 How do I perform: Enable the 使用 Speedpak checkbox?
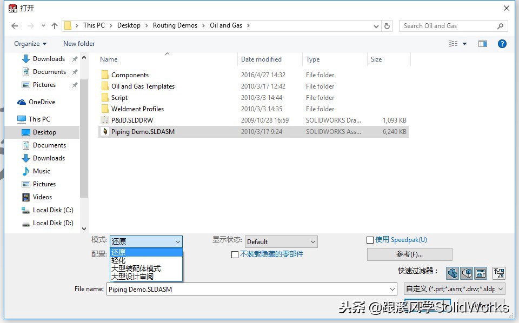point(370,239)
